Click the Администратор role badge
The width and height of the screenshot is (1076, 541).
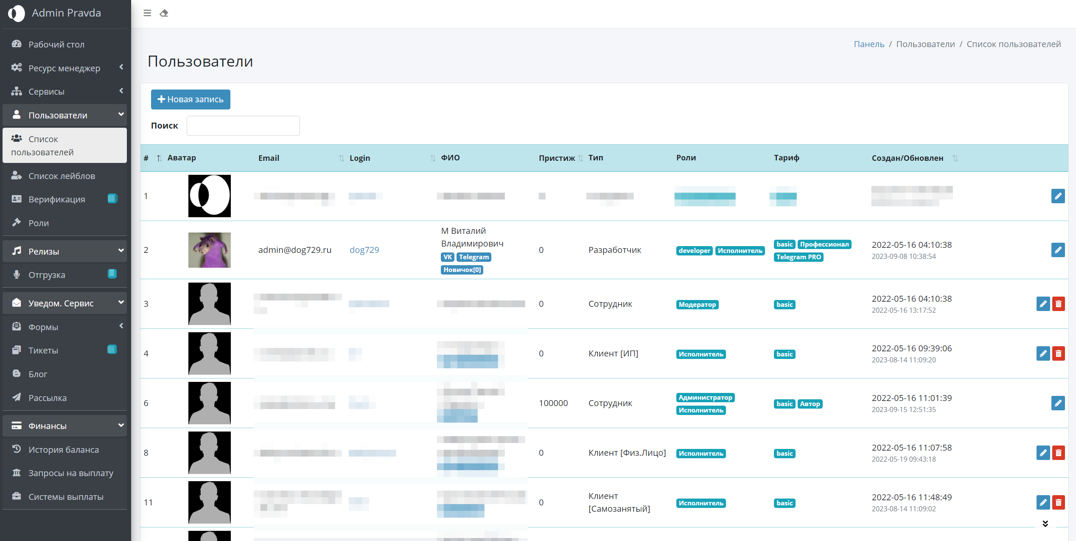pos(705,398)
